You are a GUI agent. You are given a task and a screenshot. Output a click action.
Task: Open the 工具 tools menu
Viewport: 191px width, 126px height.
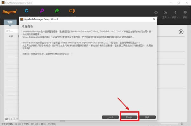pyautogui.click(x=166, y=15)
